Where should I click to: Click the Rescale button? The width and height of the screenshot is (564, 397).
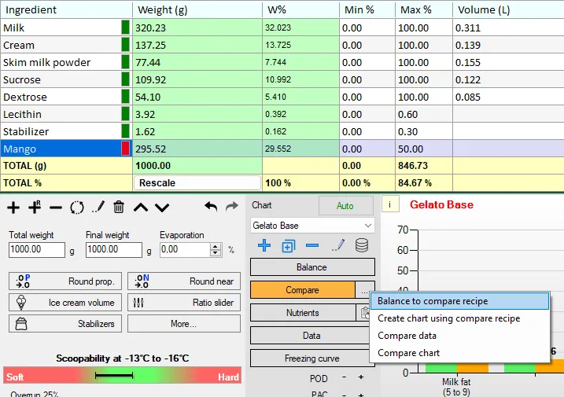197,182
